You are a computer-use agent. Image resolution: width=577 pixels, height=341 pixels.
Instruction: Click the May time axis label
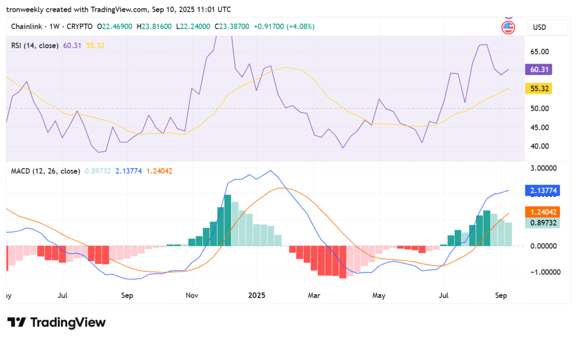pyautogui.click(x=379, y=295)
